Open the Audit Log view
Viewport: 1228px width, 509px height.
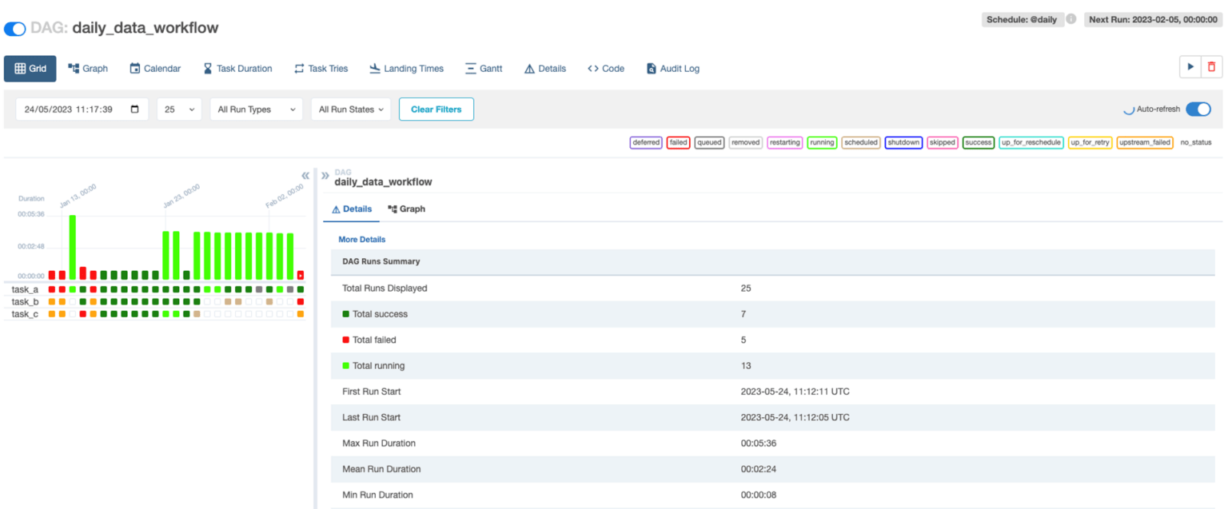(x=672, y=68)
